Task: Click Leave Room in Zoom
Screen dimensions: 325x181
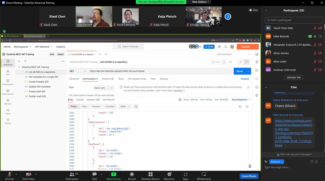Action: click(x=249, y=176)
